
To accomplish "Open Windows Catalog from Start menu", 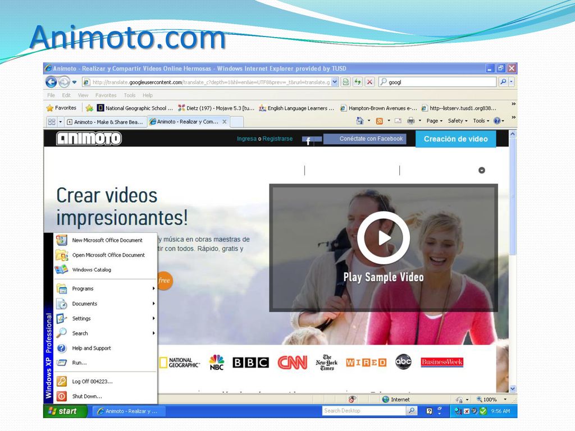I will [x=106, y=269].
